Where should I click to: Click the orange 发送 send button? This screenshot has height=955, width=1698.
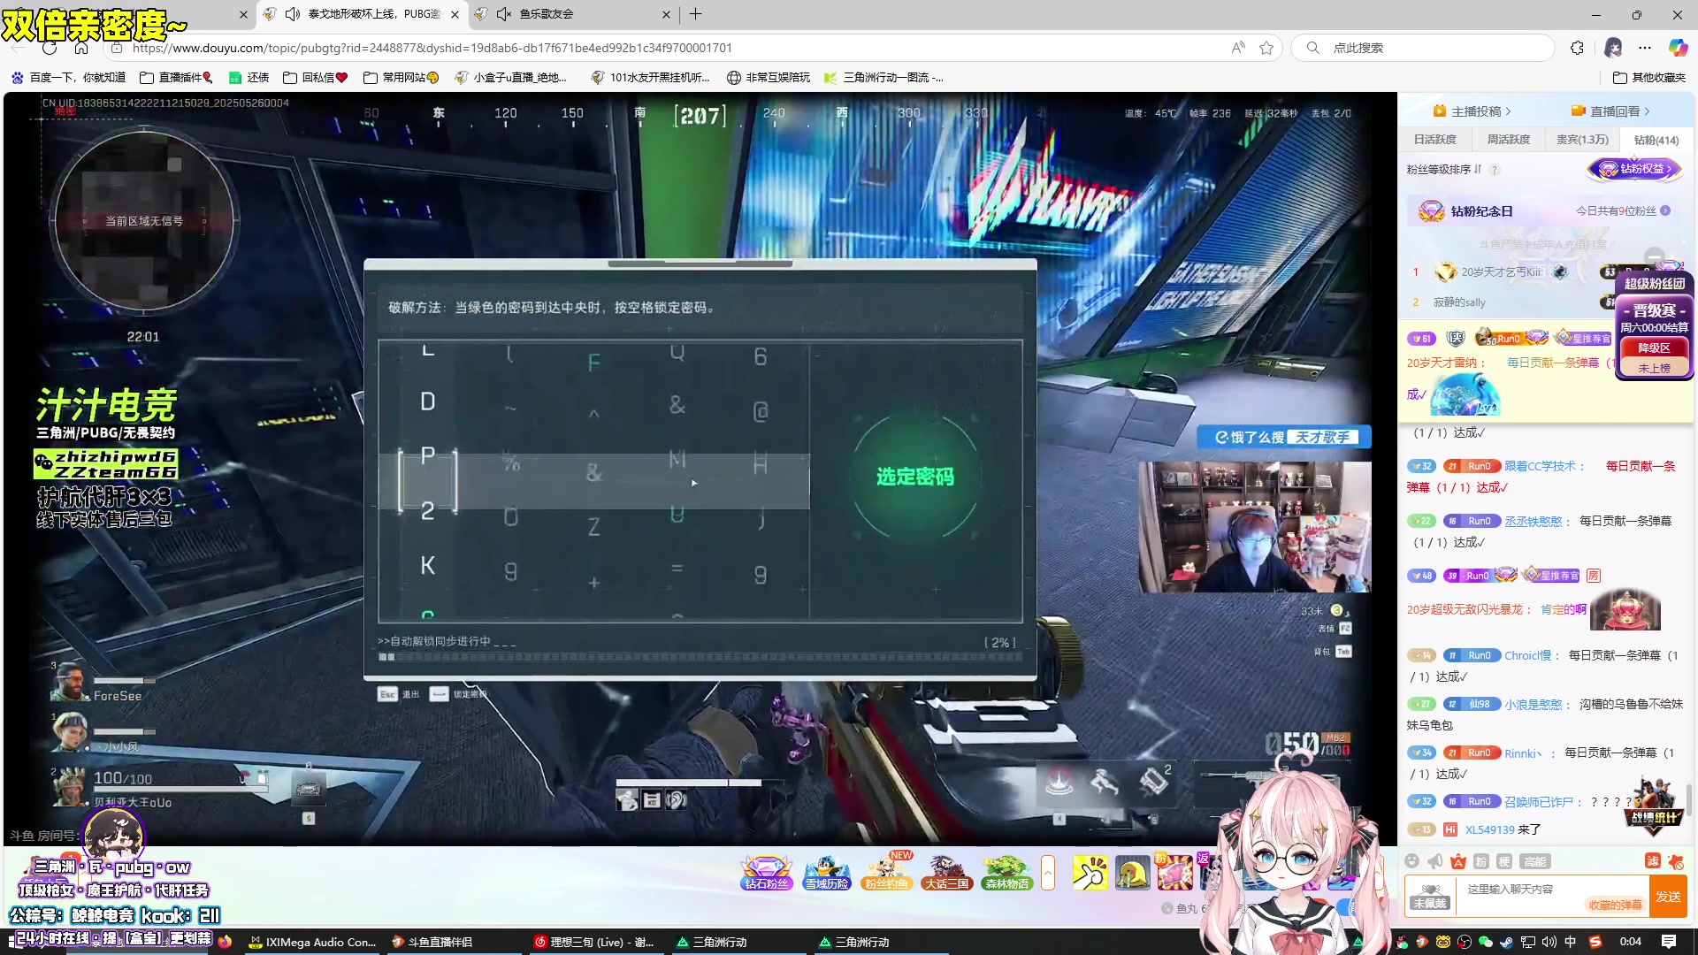click(x=1668, y=896)
